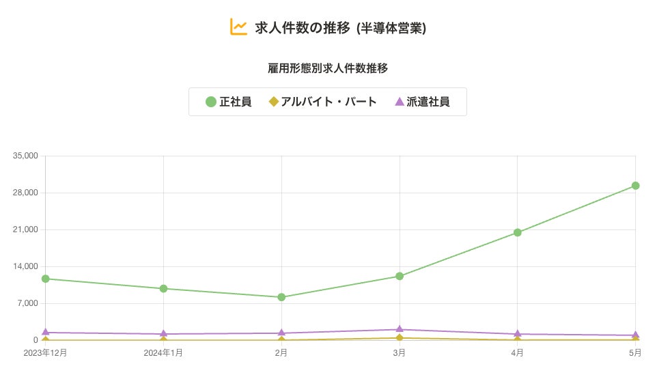Select green 正社員 data point at 2024年1月

point(163,289)
